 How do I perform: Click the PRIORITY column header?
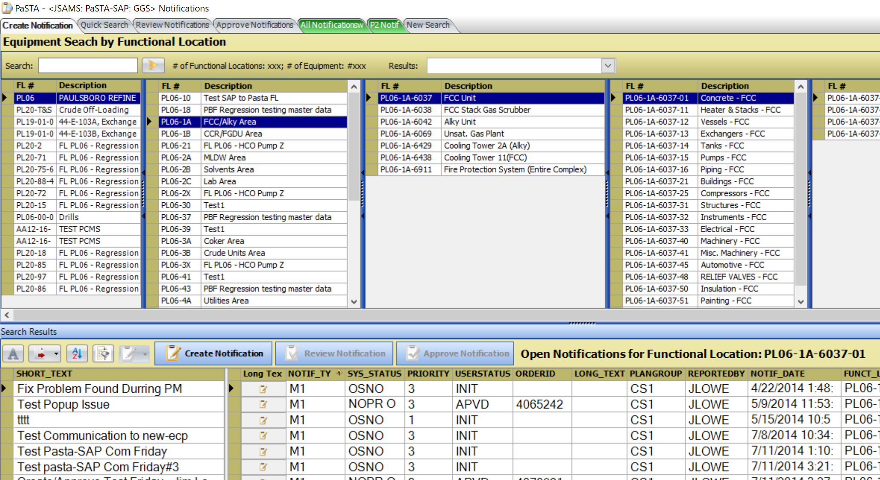[x=428, y=374]
